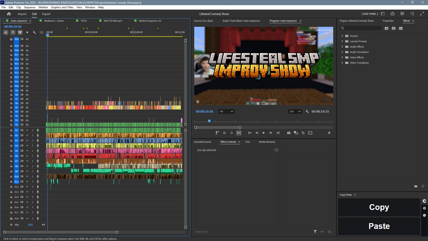428x241 pixels.
Task: Click the Copy button in Copy Pasta
Action: click(379, 207)
